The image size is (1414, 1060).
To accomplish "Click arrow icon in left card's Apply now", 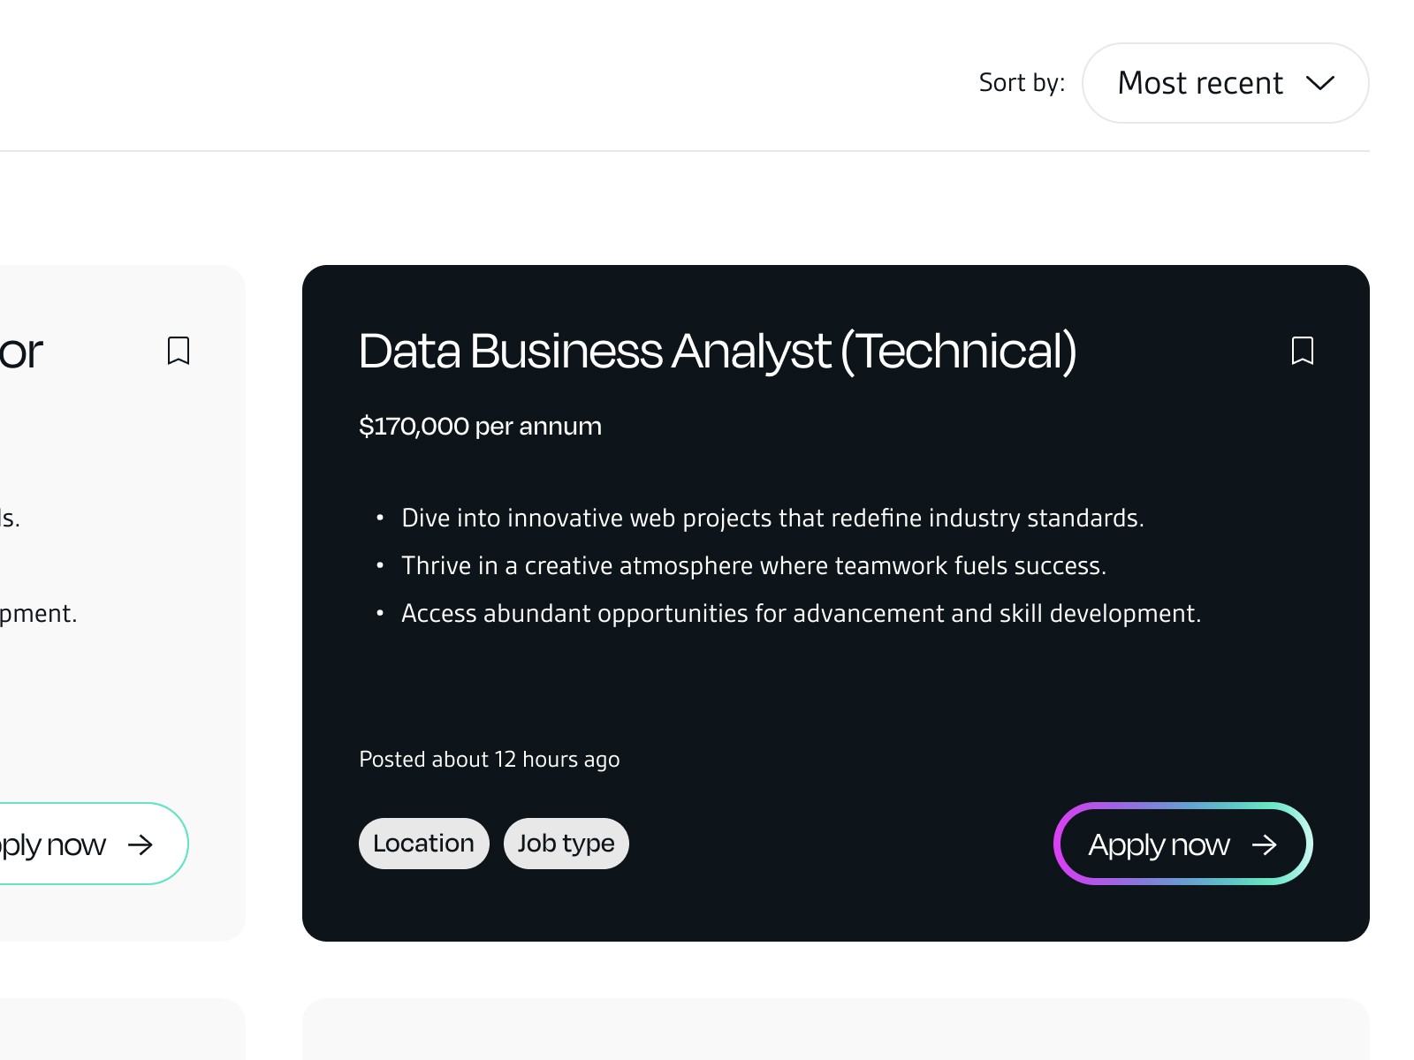I will coord(141,845).
